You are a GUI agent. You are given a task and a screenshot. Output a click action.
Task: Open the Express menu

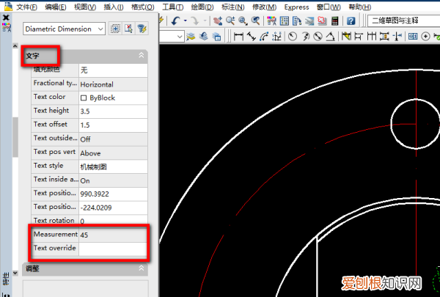296,7
